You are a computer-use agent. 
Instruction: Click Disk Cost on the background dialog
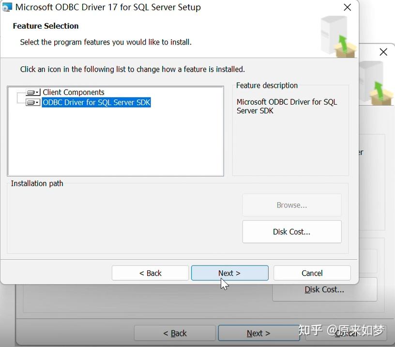click(x=324, y=289)
